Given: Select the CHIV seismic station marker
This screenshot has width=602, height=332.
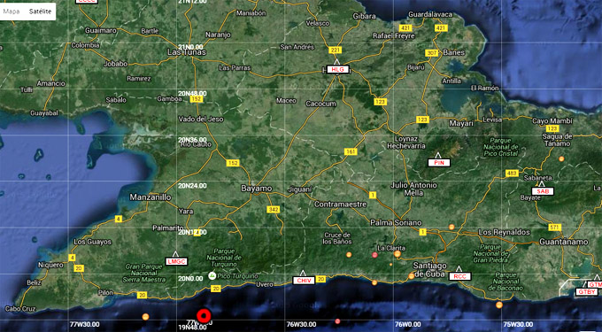Looking at the screenshot, I should pos(304,281).
